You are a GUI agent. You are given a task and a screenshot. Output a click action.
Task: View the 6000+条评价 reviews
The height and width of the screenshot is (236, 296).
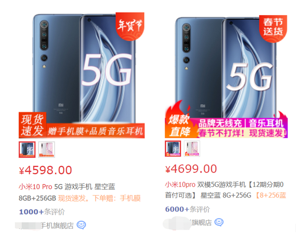tap(187, 209)
